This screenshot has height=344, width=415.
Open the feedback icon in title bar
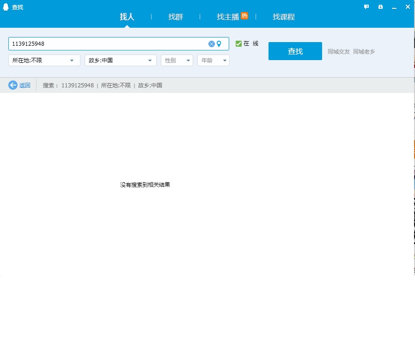[366, 7]
